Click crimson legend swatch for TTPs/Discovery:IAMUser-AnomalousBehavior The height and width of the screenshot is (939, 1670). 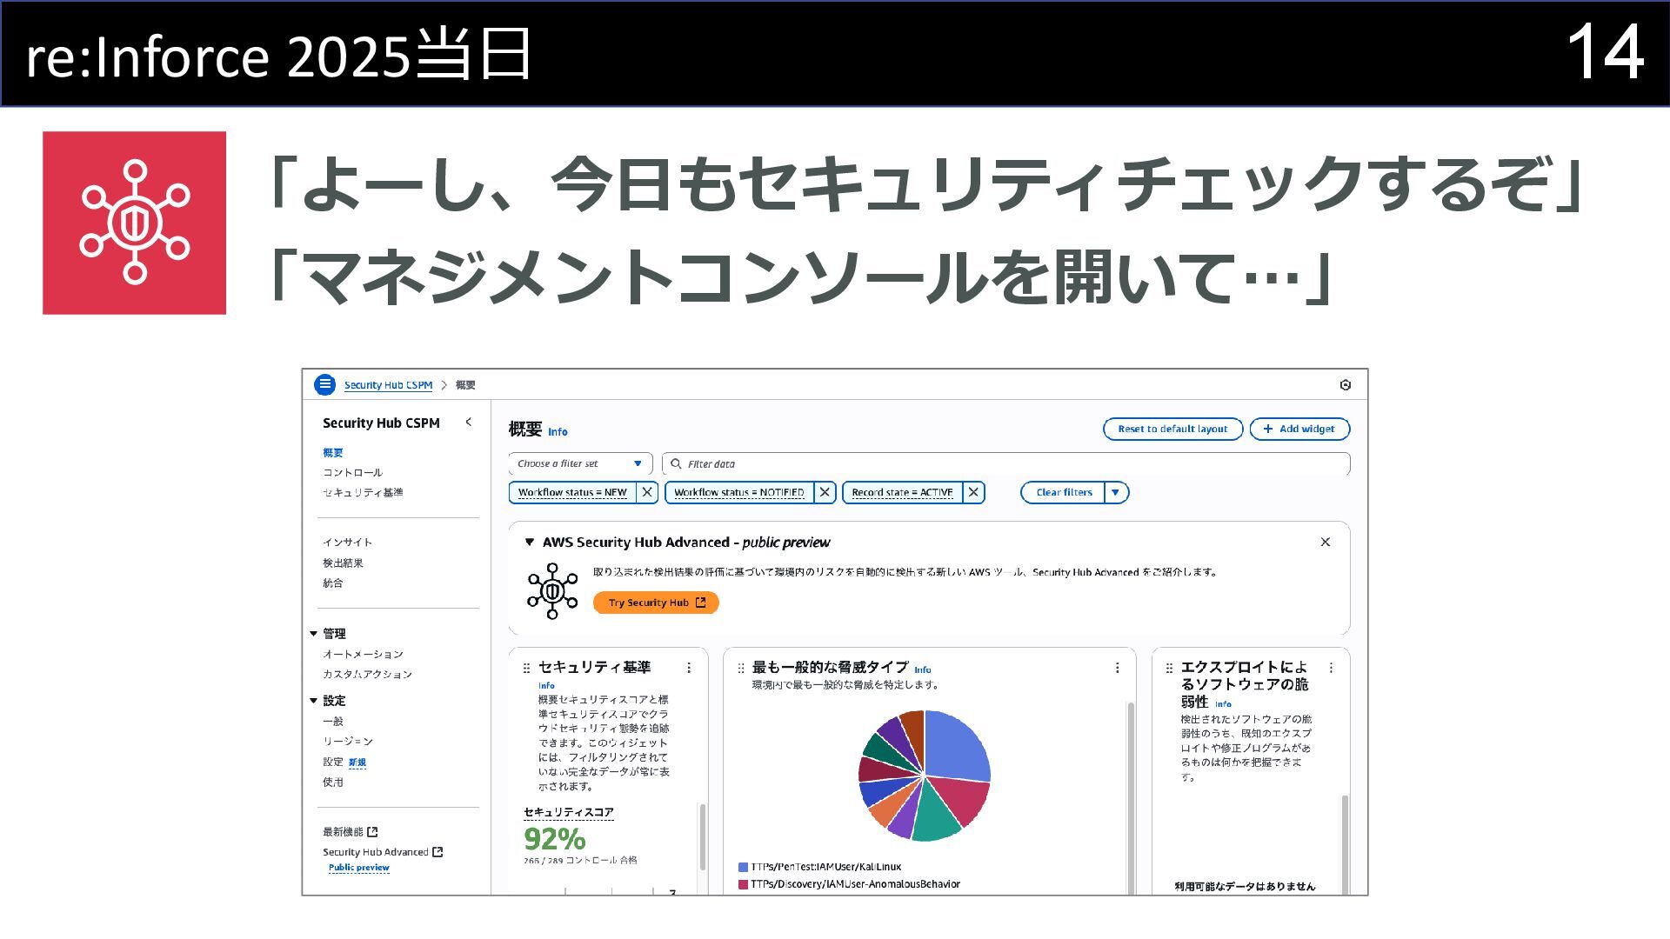tap(743, 884)
